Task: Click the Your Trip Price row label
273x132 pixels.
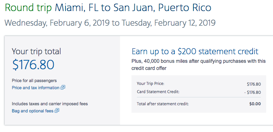Action: [150, 83]
